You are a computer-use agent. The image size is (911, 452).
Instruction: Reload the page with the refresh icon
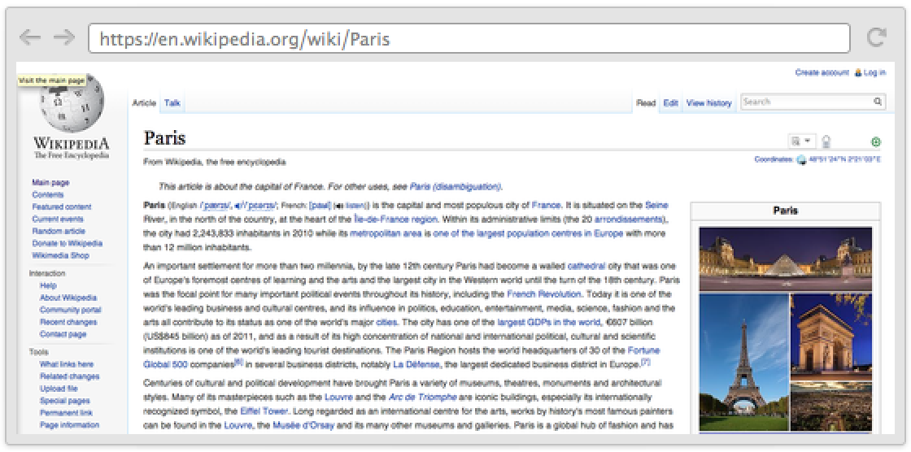[x=876, y=37]
